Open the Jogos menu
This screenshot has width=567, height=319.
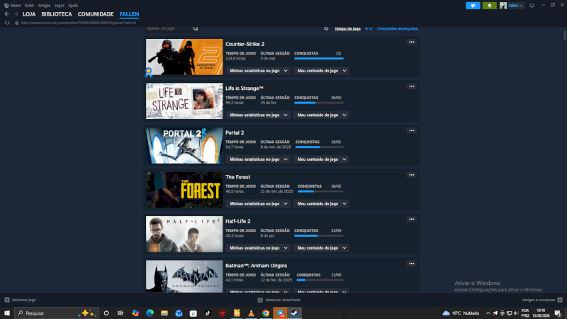click(60, 6)
